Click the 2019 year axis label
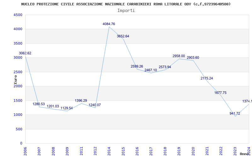The height and width of the screenshot is (157, 252). 179,151
